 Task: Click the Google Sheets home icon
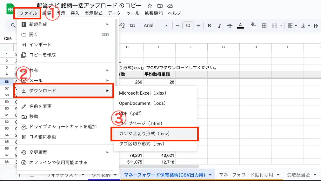tap(10, 9)
